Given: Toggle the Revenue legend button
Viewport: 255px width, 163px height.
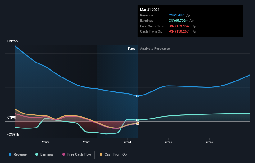Looking at the screenshot, I should point(18,155).
